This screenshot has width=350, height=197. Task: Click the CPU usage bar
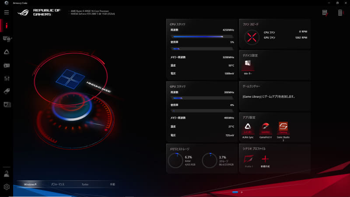coord(202,49)
